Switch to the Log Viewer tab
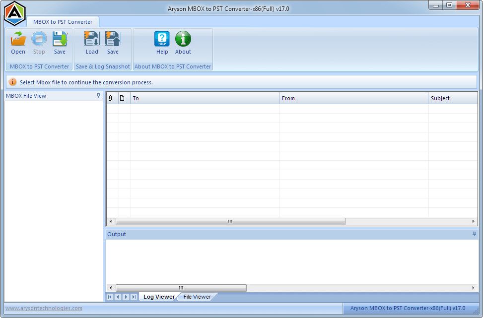This screenshot has height=318, width=483. tap(159, 297)
